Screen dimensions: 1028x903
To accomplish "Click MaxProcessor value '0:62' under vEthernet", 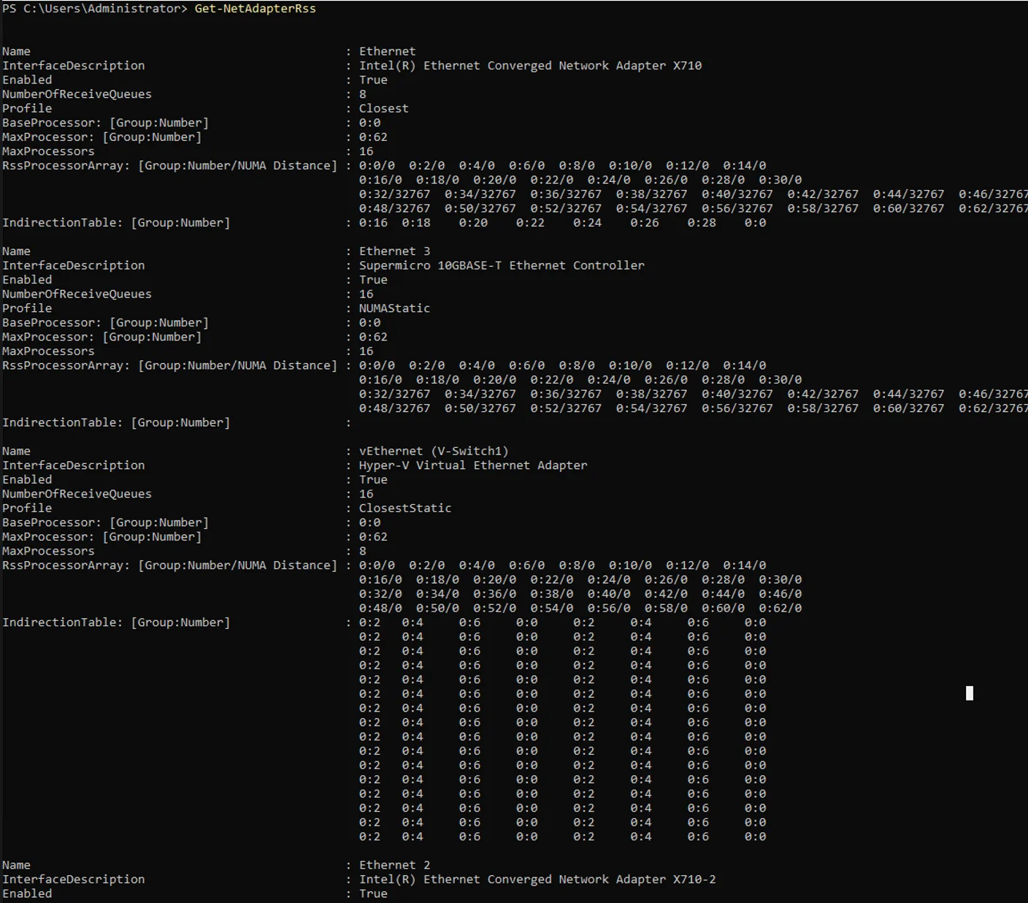I will (x=373, y=537).
